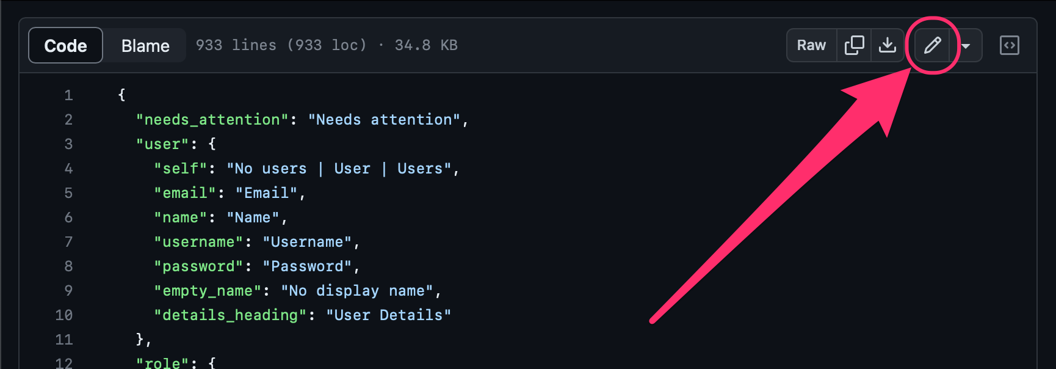Click the download arrow icon

(888, 45)
